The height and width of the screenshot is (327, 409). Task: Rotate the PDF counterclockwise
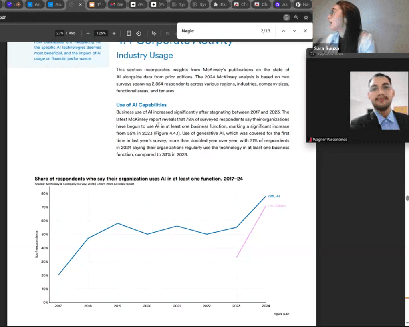(x=139, y=33)
